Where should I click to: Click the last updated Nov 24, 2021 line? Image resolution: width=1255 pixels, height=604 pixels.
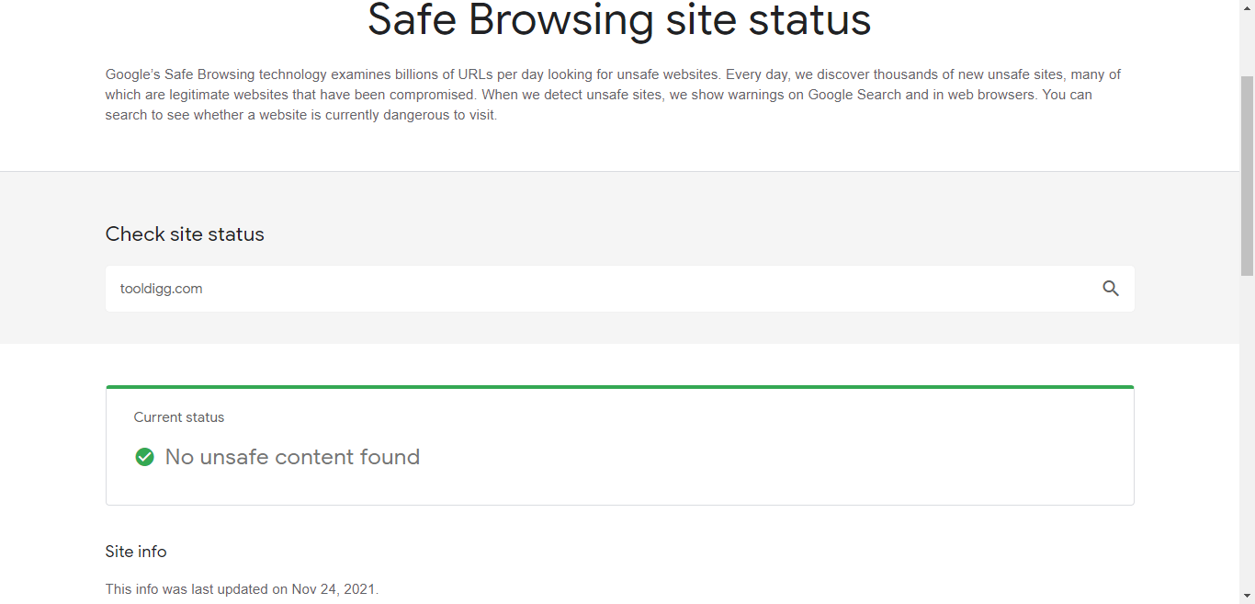(242, 589)
